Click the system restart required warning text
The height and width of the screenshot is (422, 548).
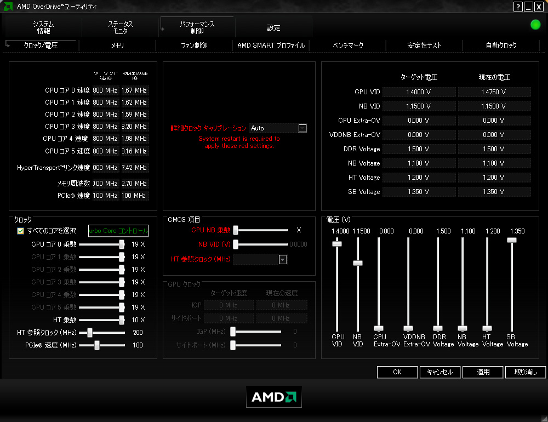coord(239,142)
